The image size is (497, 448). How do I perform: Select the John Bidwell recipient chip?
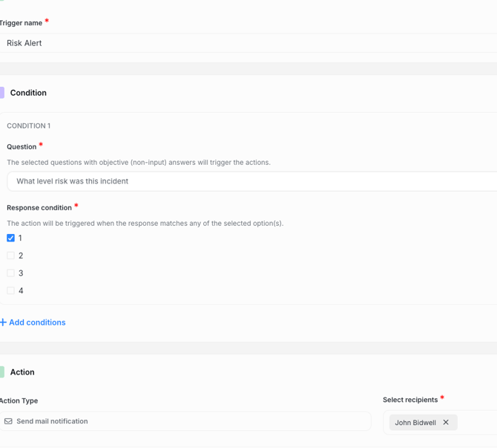[x=415, y=423]
